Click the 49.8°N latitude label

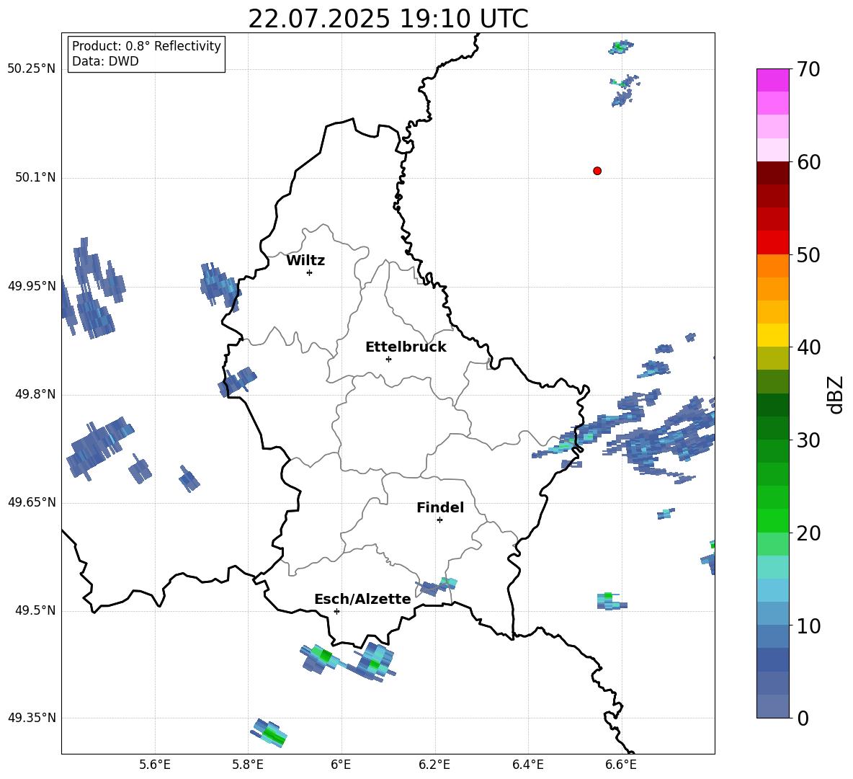click(35, 394)
